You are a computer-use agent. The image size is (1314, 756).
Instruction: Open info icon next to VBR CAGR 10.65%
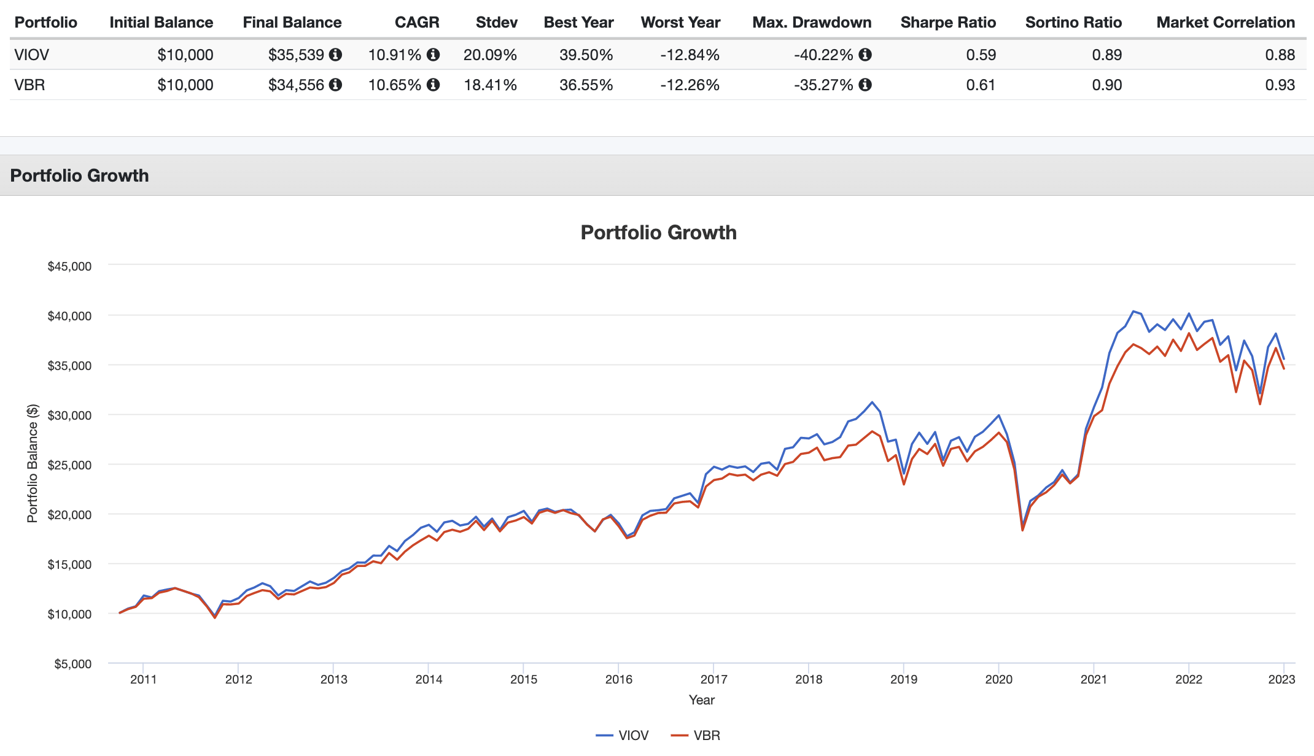433,85
